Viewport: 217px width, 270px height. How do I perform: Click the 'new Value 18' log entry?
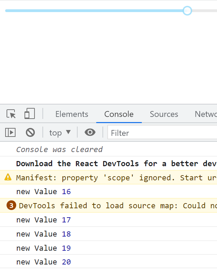coord(108,234)
